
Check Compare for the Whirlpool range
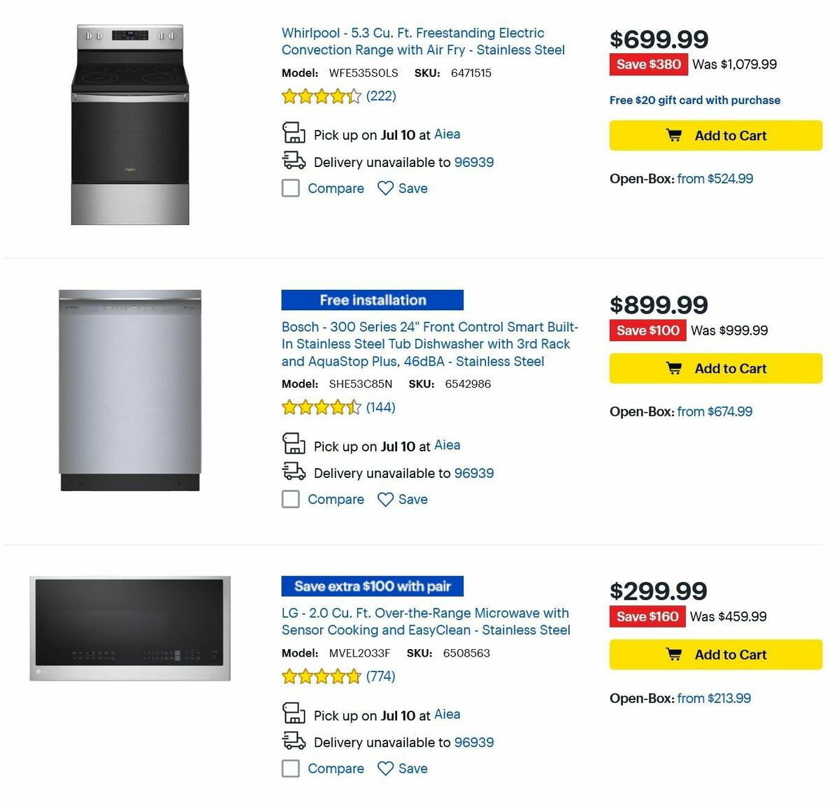click(x=291, y=188)
